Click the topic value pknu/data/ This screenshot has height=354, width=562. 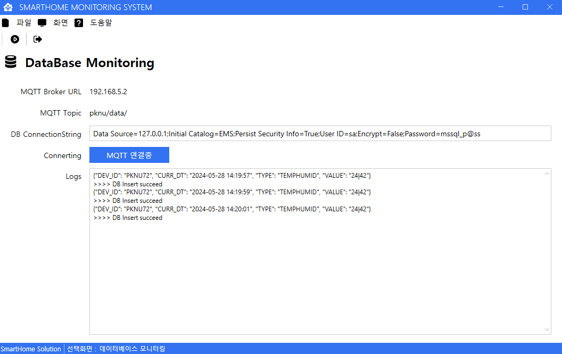pos(108,113)
